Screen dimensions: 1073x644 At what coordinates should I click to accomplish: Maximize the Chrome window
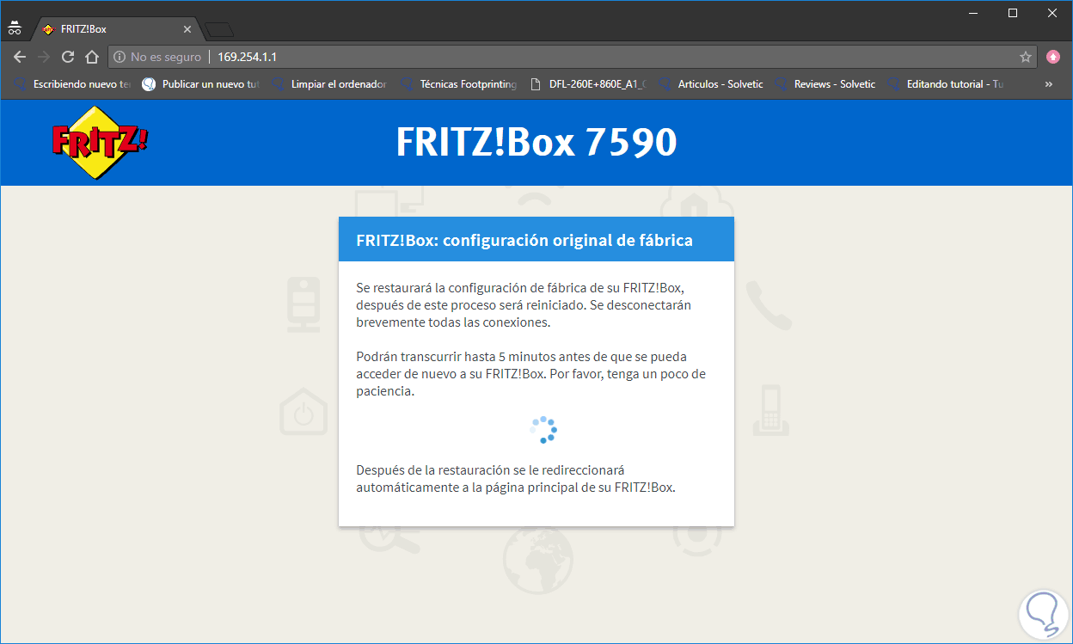(x=1013, y=13)
